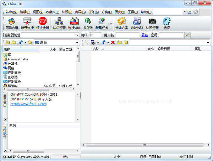Click remote pane new folder icon
The height and width of the screenshot is (161, 213).
pos(126,42)
